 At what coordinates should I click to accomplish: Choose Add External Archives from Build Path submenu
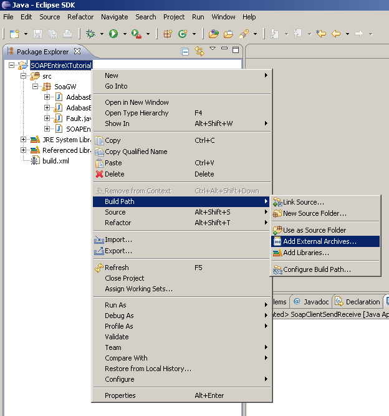(x=325, y=241)
